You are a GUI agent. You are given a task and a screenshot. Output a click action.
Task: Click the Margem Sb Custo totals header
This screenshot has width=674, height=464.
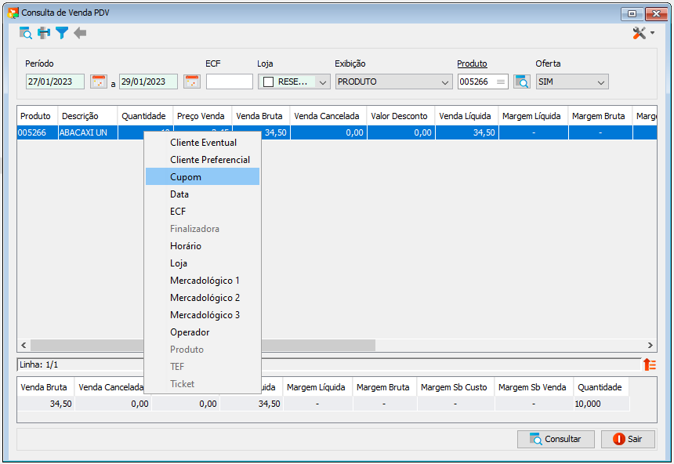click(455, 387)
